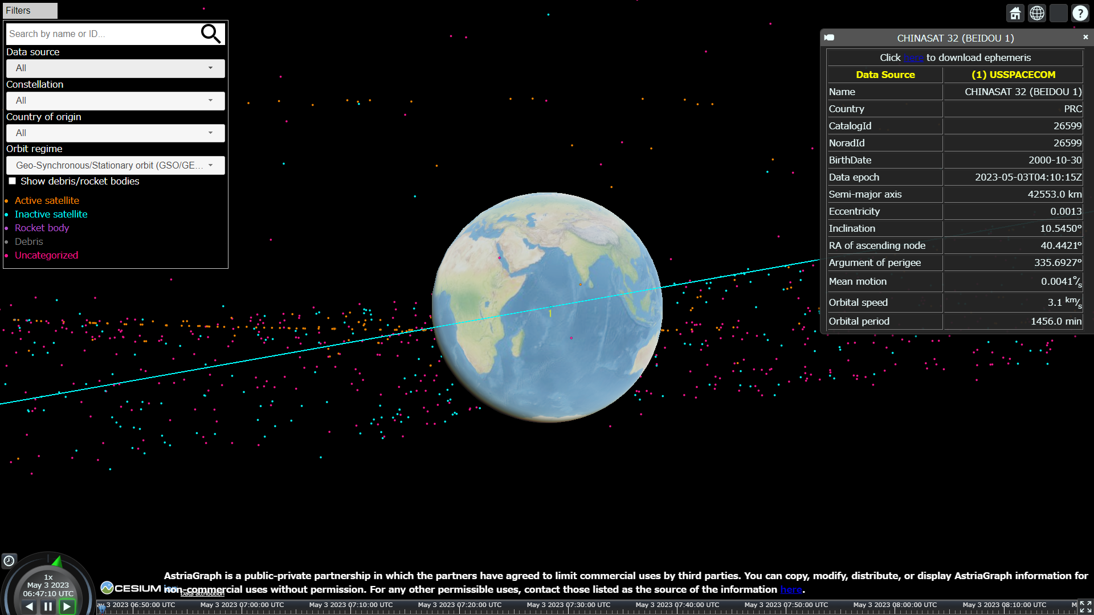
Task: Click the Filters tab
Action: click(x=30, y=10)
